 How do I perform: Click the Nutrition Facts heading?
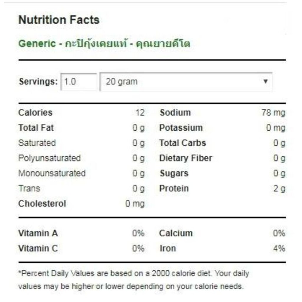click(59, 20)
